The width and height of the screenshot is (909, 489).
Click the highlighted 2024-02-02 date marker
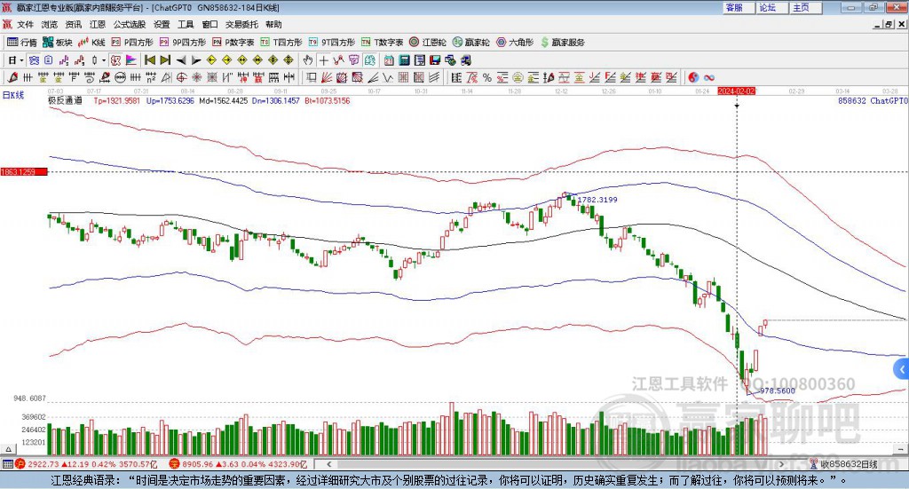tap(737, 91)
